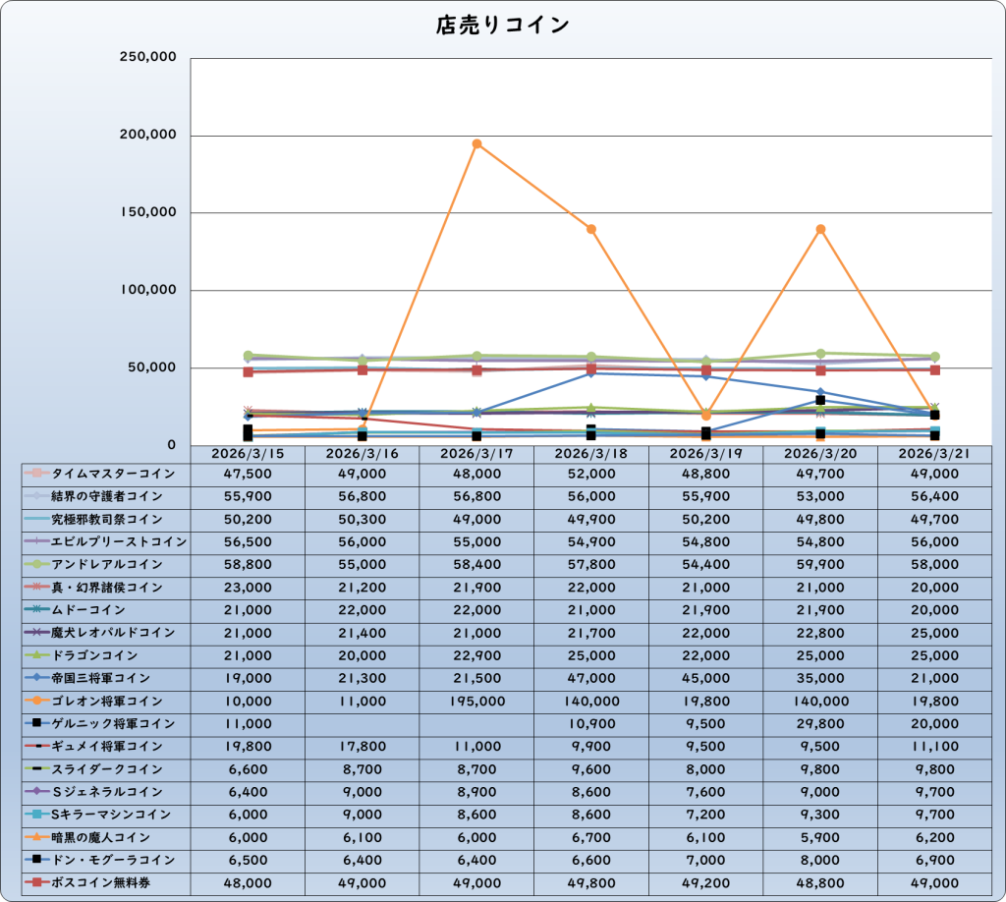Click the 暗黒の魔人コイン orange triangle legend icon
The width and height of the screenshot is (1006, 902).
click(35, 837)
